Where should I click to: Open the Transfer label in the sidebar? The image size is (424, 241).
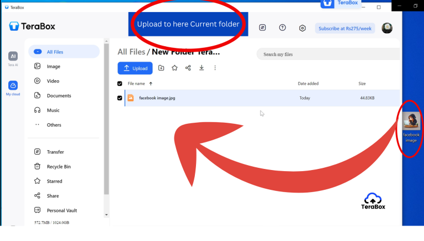55,152
